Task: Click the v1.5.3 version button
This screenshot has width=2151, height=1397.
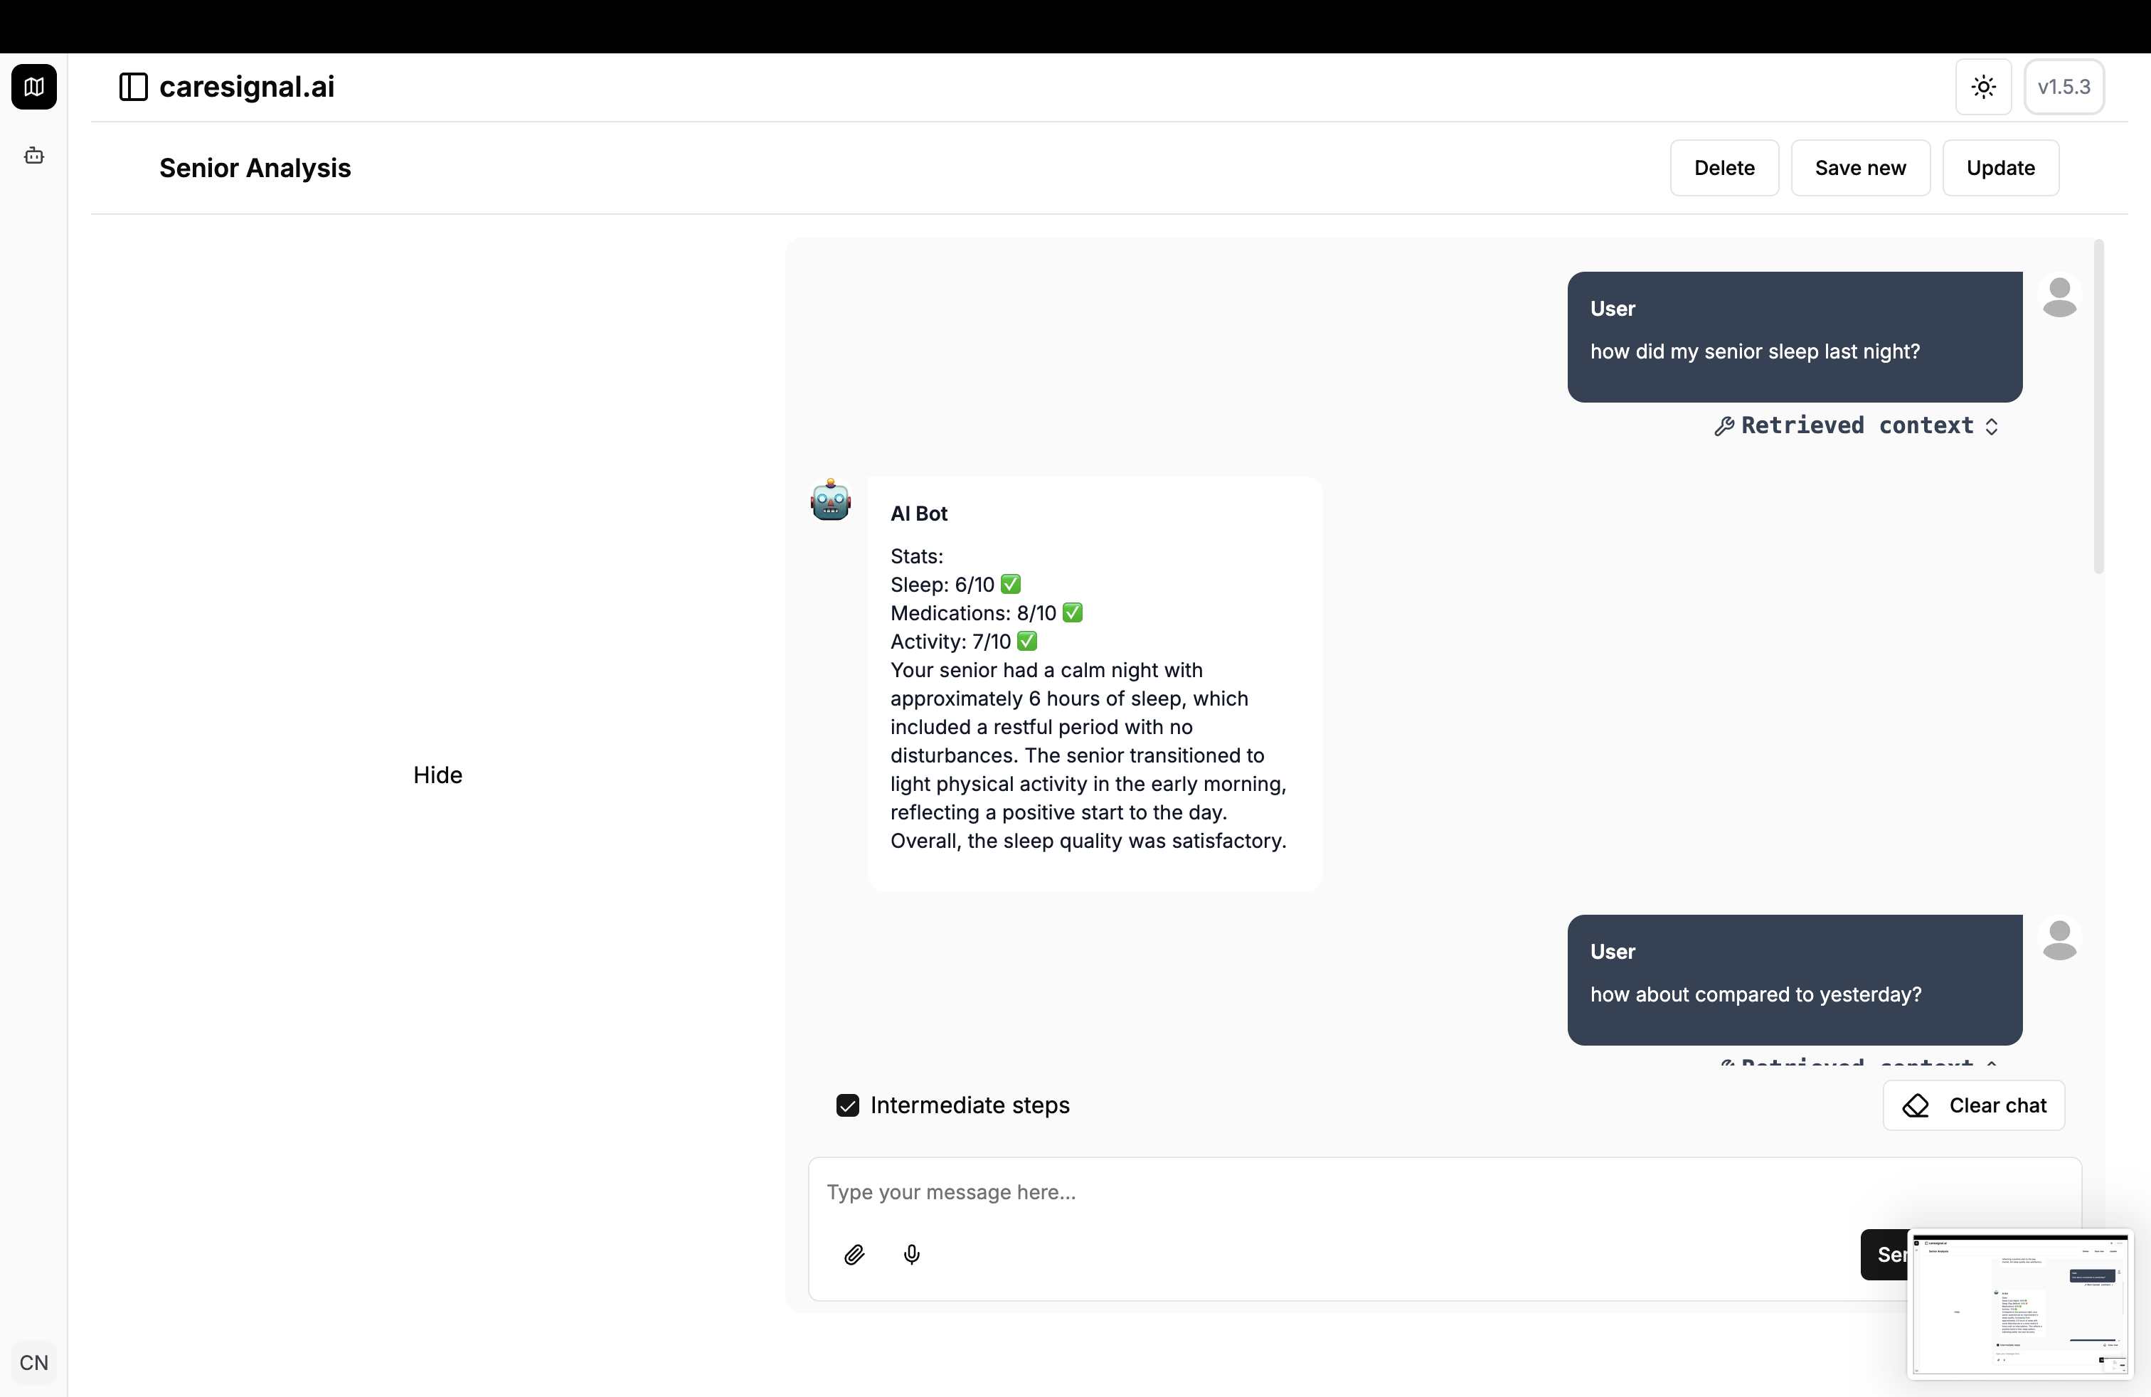Action: [2064, 87]
